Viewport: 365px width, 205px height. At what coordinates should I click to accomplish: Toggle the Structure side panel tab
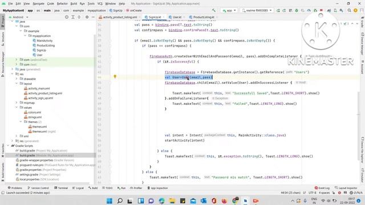coord(2,38)
